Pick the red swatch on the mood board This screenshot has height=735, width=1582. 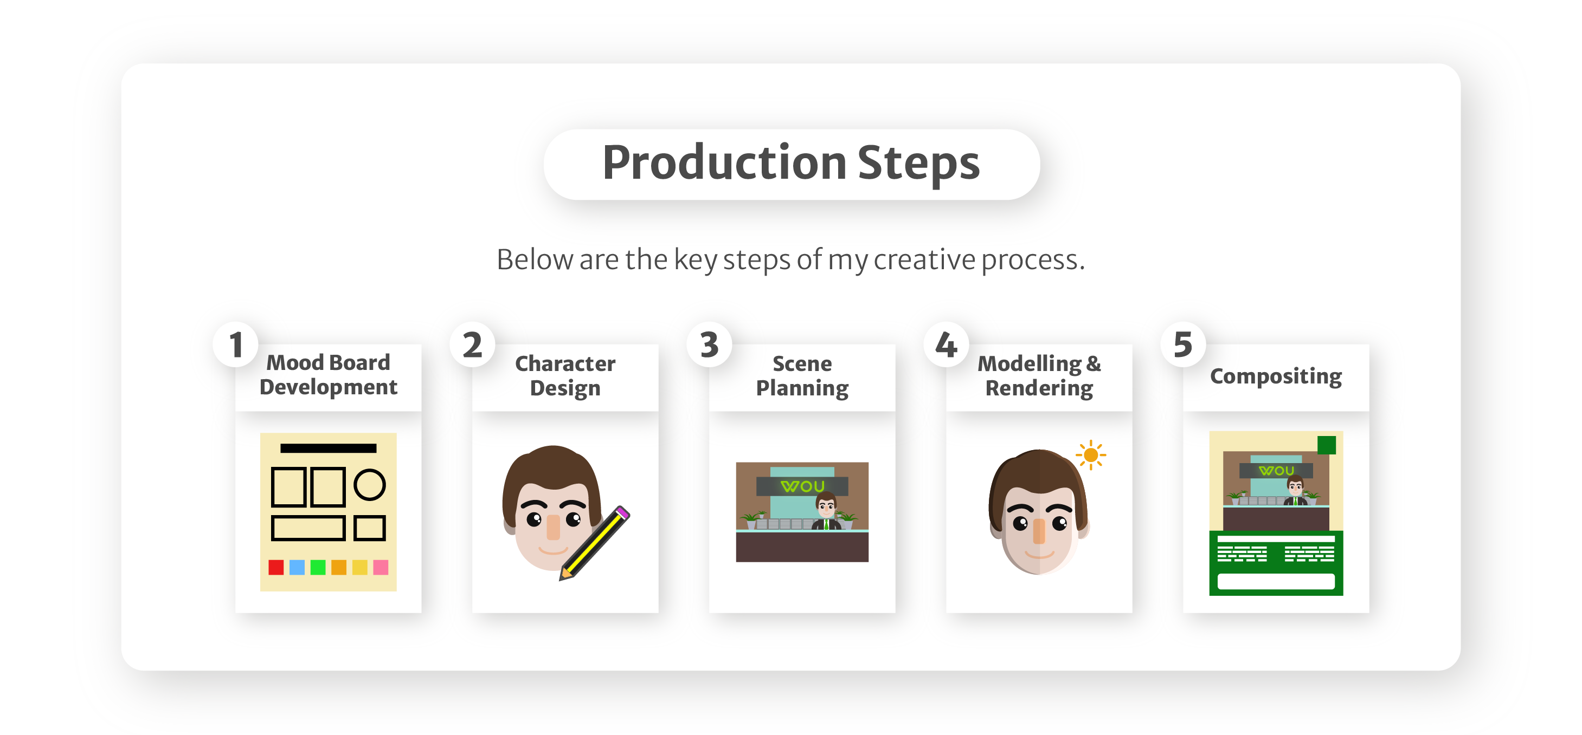pyautogui.click(x=276, y=567)
